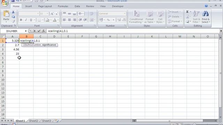The image size is (223, 125).
Task: Open Sort & Filter menu
Action: [x=197, y=17]
